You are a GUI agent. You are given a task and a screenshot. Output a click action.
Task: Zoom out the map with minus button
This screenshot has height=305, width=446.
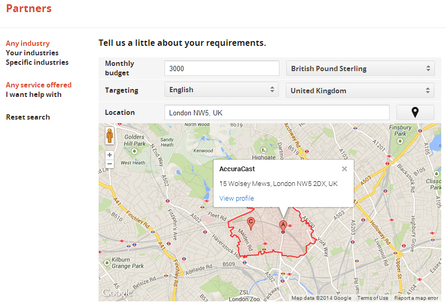pos(110,164)
